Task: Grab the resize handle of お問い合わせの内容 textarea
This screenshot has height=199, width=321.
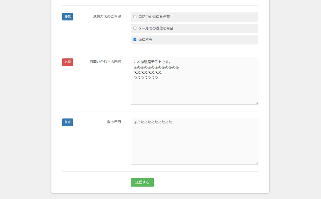Action: tap(256, 103)
